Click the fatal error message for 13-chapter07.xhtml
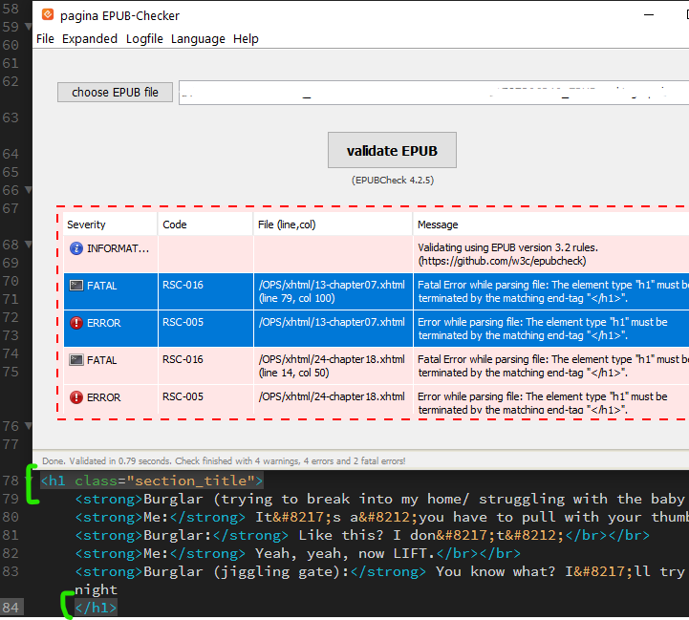Image resolution: width=689 pixels, height=620 pixels. tap(551, 291)
